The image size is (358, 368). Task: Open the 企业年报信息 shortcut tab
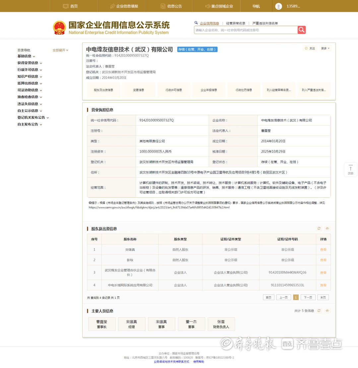[209, 90]
